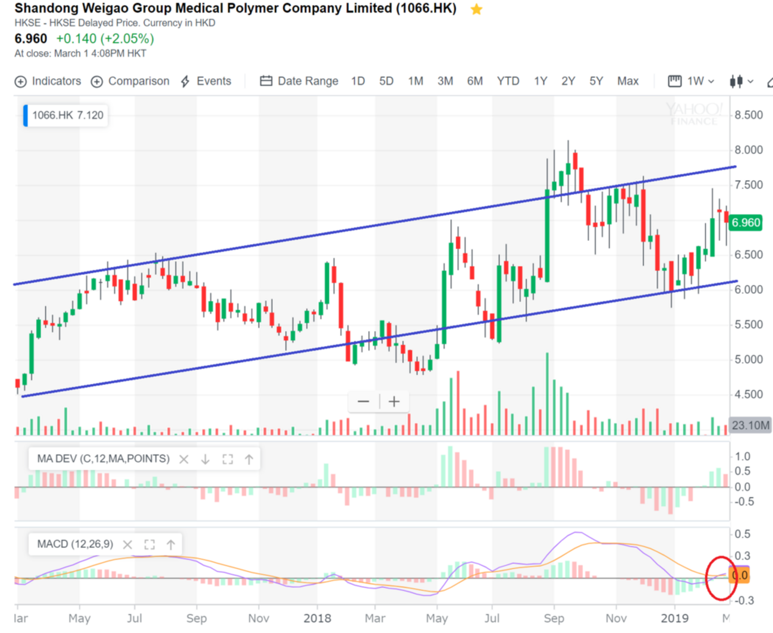Open the 1W interval dropdown
Viewport: 773px width, 633px height.
(x=692, y=81)
